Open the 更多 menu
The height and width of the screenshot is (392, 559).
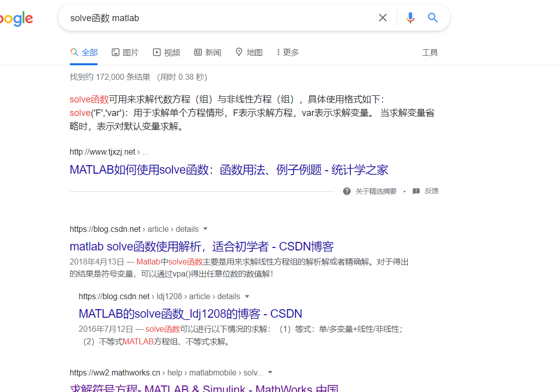point(288,52)
